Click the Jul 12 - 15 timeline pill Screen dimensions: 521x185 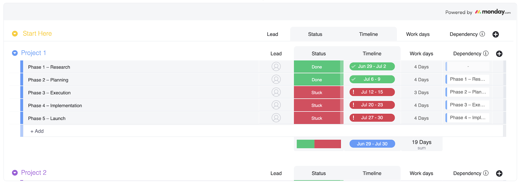(372, 92)
